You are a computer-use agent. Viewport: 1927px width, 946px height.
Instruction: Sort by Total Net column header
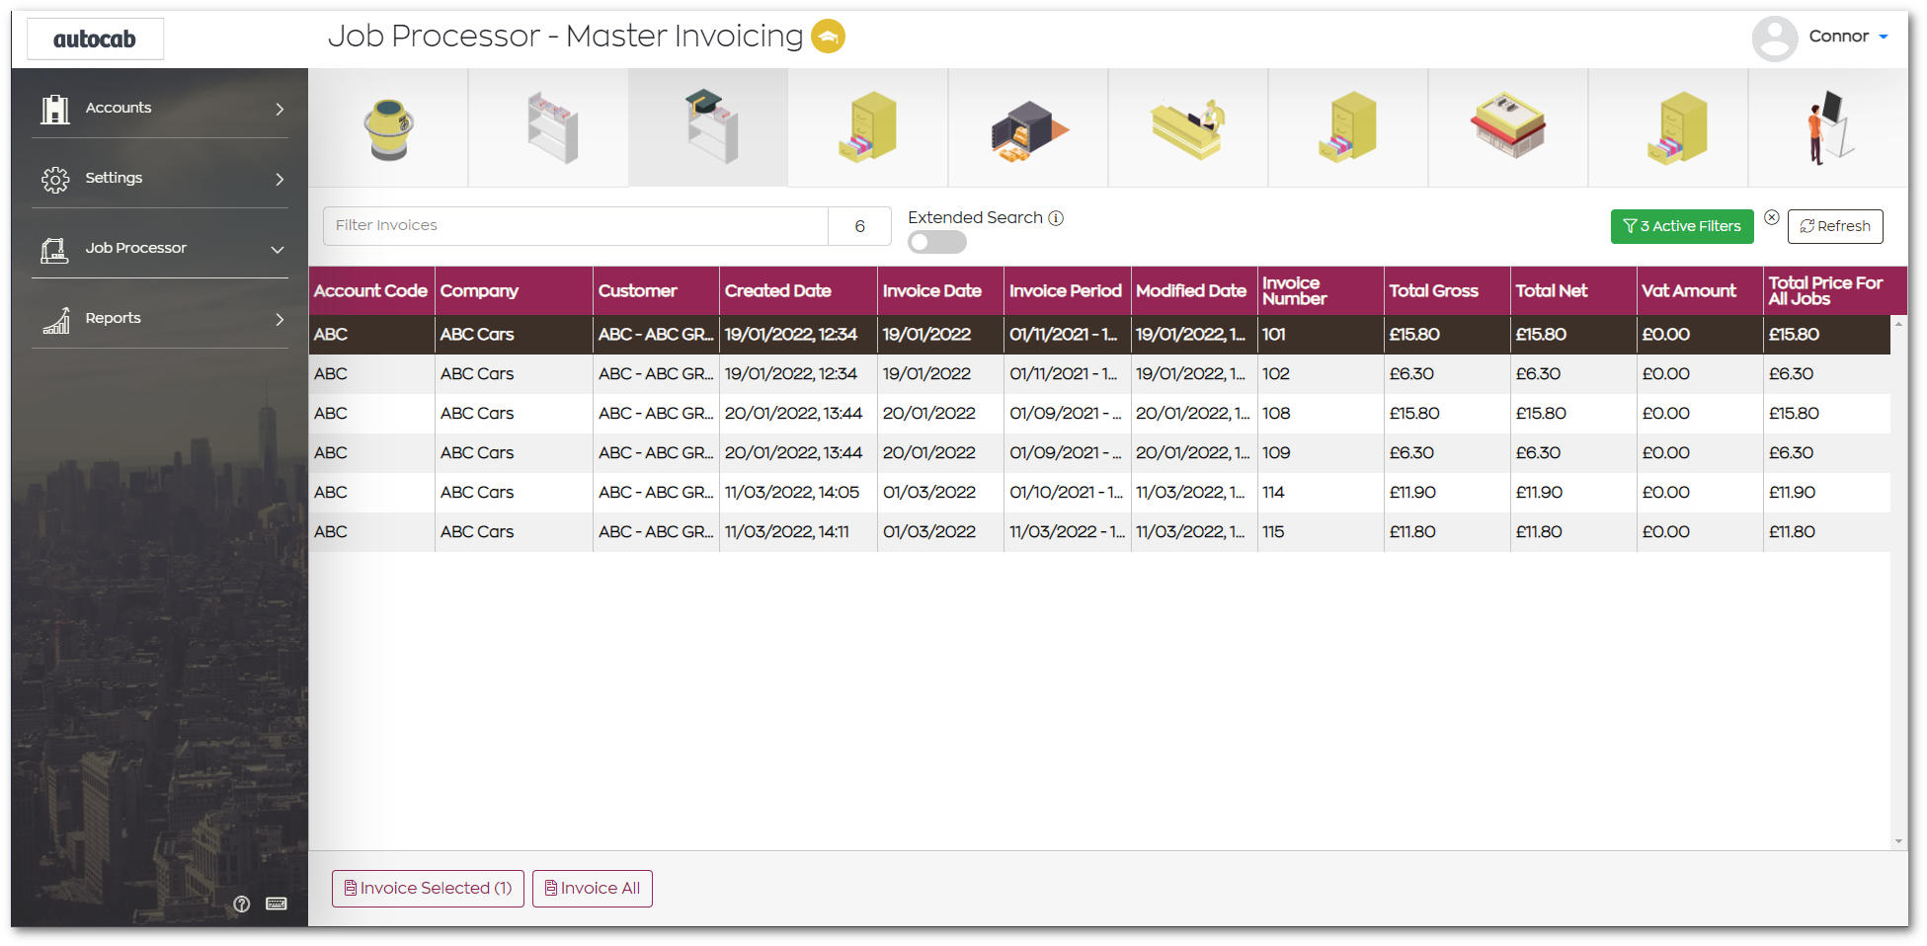(x=1572, y=291)
